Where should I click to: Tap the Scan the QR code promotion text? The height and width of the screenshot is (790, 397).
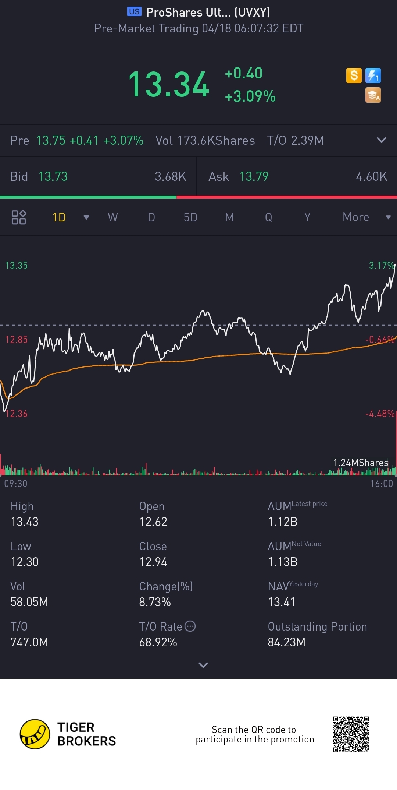point(255,734)
